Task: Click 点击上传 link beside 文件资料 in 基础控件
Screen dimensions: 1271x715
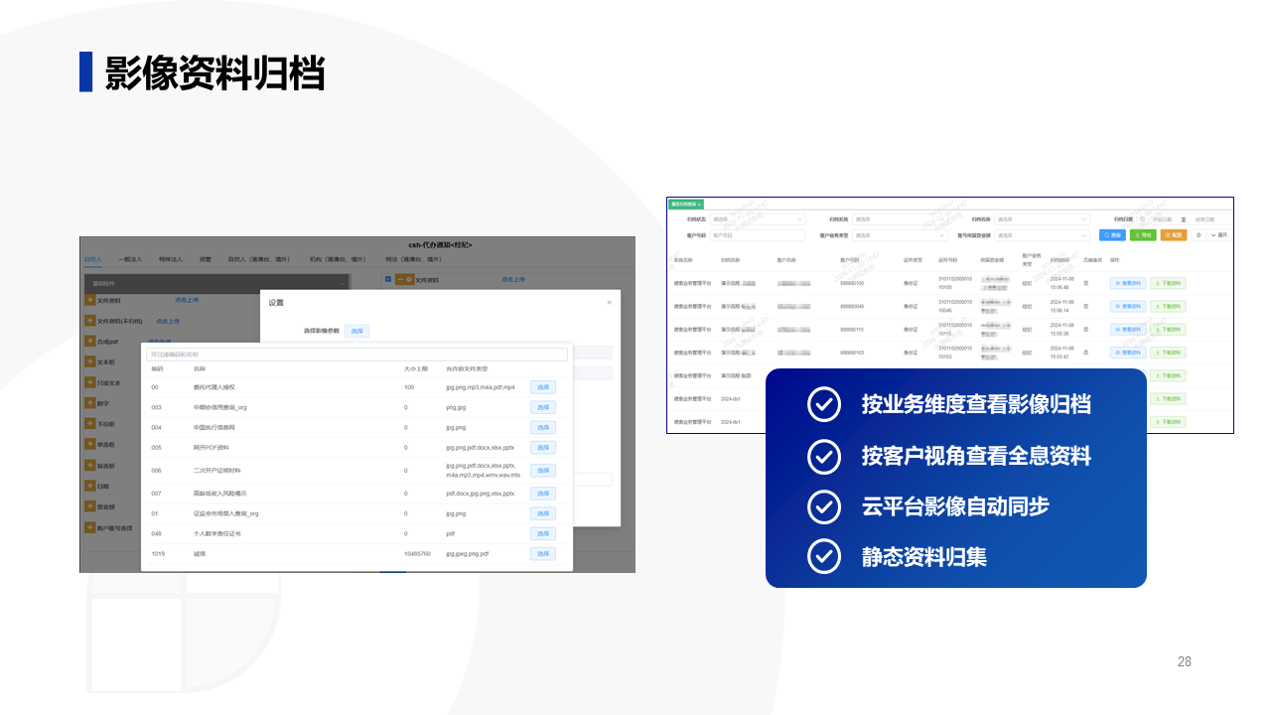Action: point(187,300)
